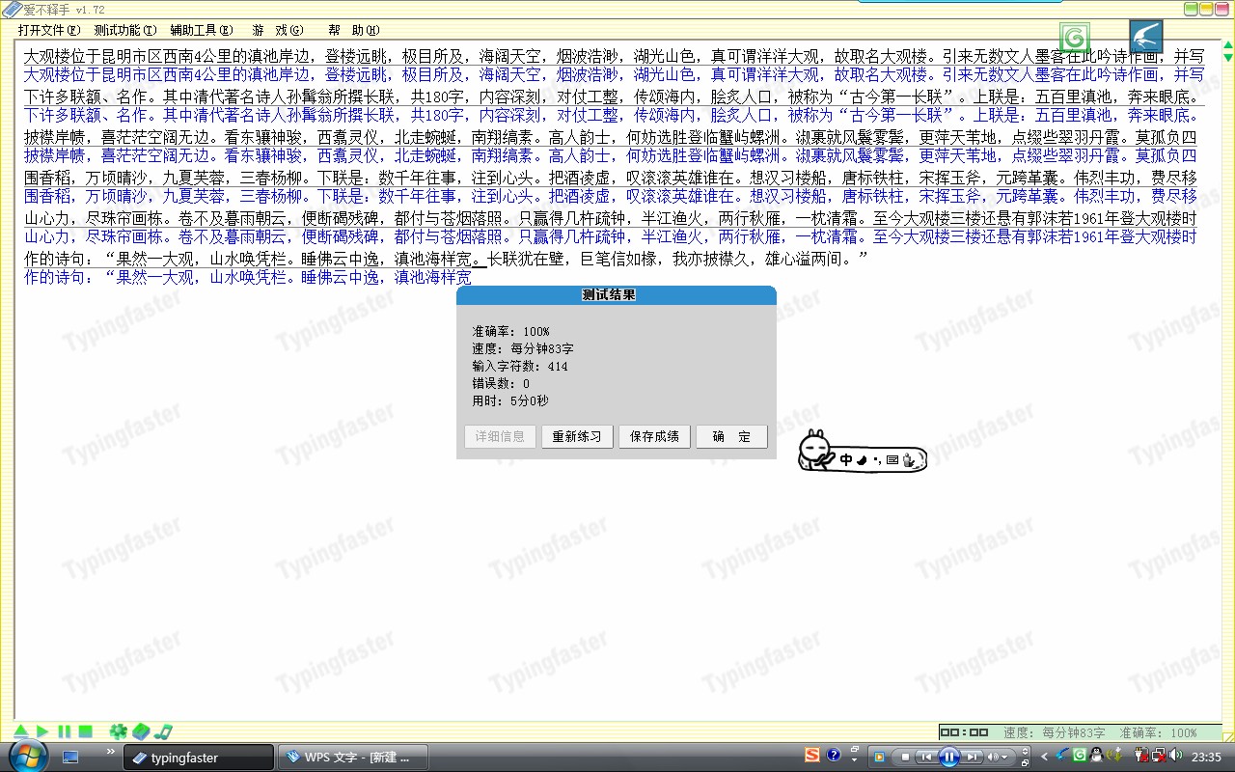The width and height of the screenshot is (1235, 772).
Task: Click the green spiral G floating icon
Action: point(1075,38)
